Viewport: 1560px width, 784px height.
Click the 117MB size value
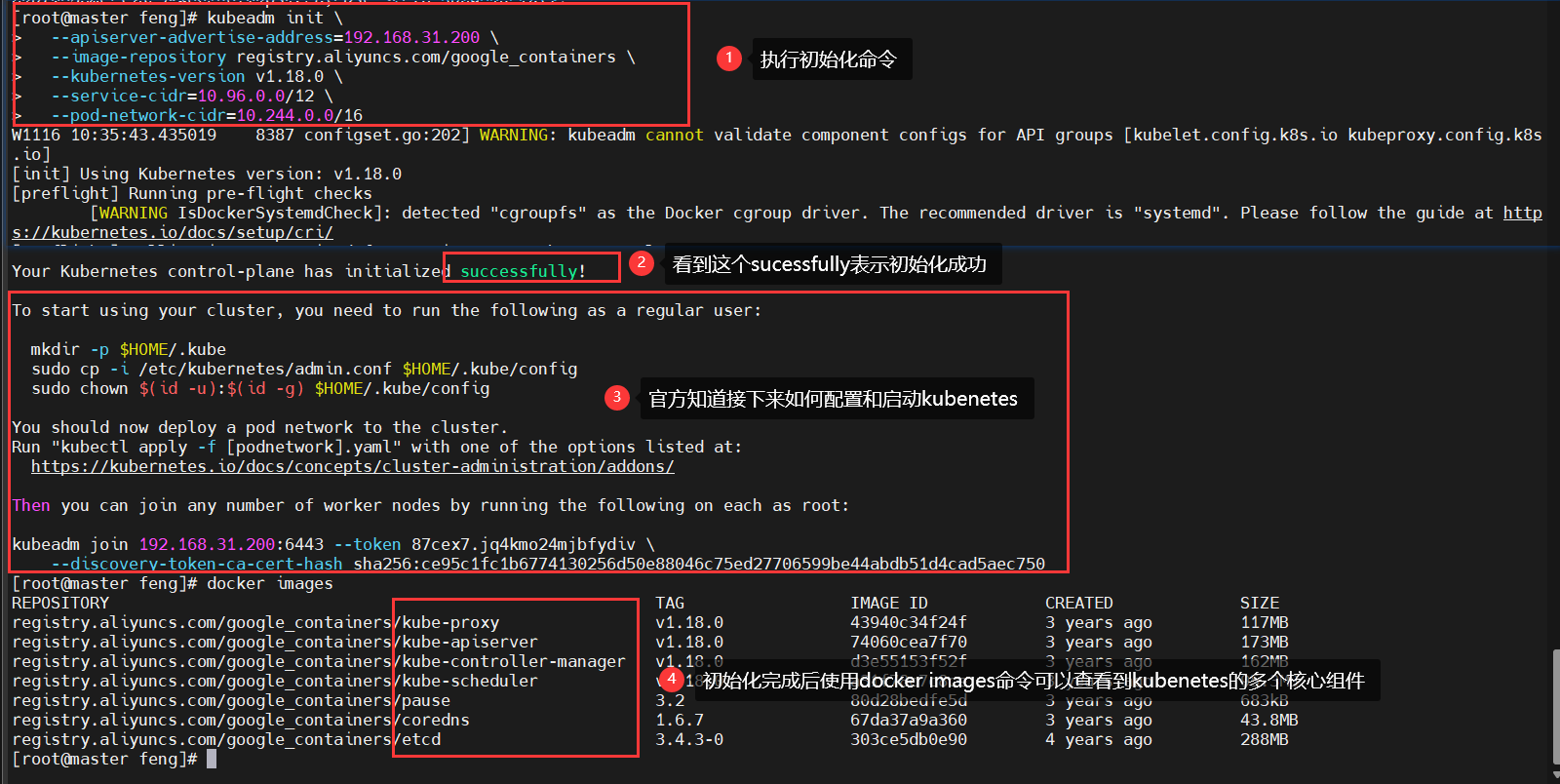pos(1265,622)
